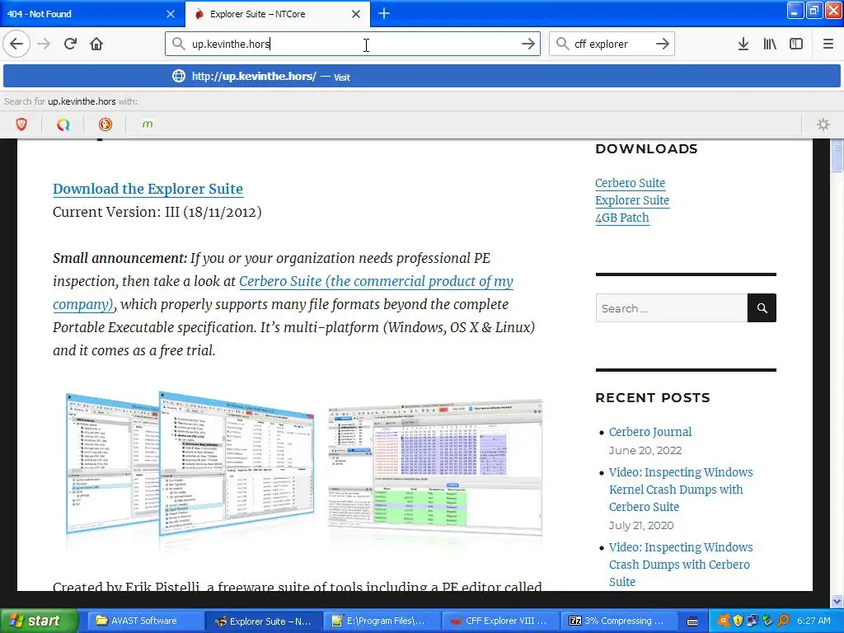The width and height of the screenshot is (844, 633).
Task: Open the 7-Zip compressing taskbar window
Action: [x=617, y=621]
